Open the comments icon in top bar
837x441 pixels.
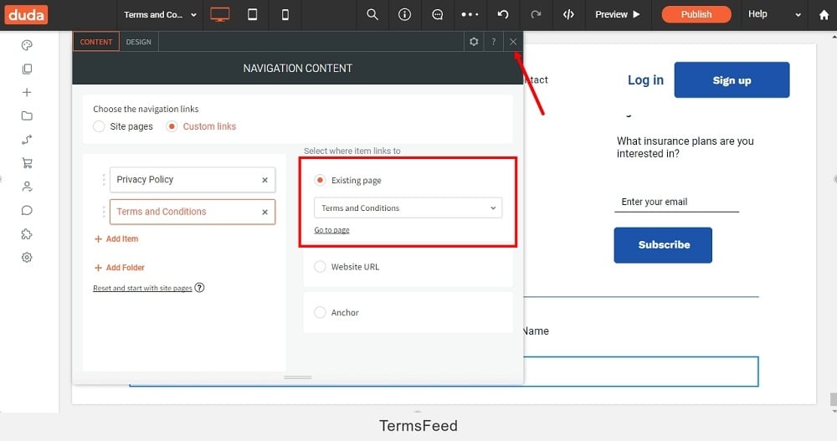tap(437, 14)
